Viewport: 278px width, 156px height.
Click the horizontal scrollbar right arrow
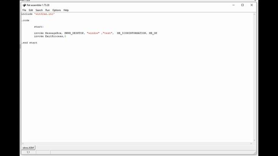[x=251, y=143]
